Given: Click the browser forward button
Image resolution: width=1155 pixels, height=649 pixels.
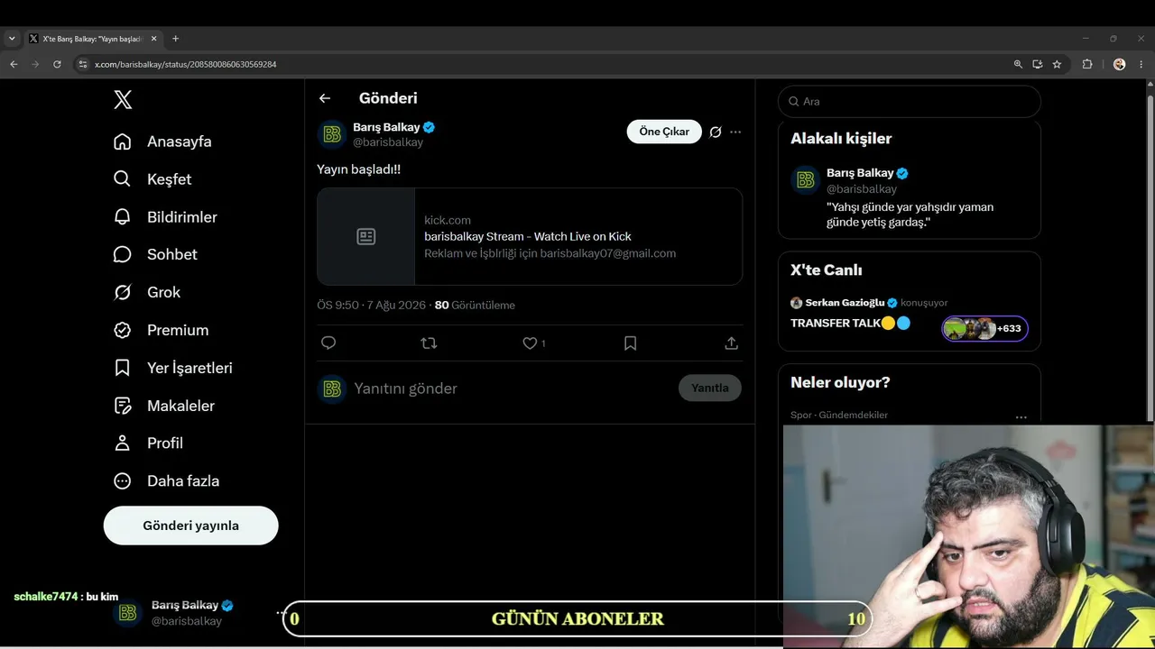Looking at the screenshot, I should pyautogui.click(x=35, y=64).
